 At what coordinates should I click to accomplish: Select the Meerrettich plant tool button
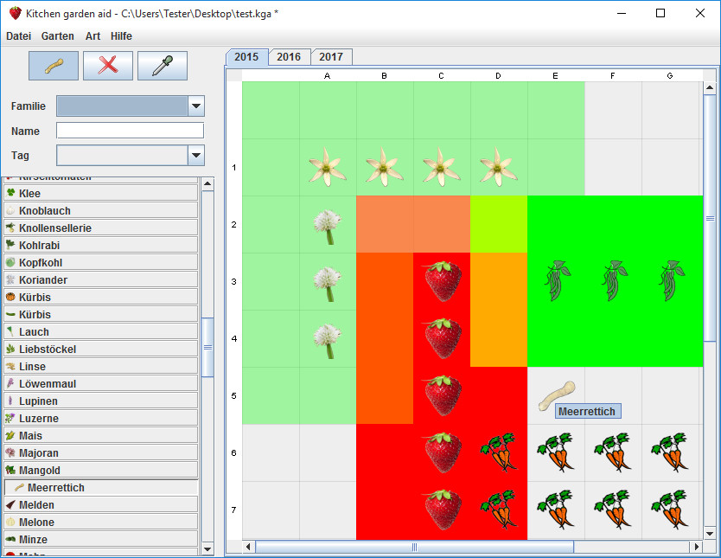[x=54, y=66]
